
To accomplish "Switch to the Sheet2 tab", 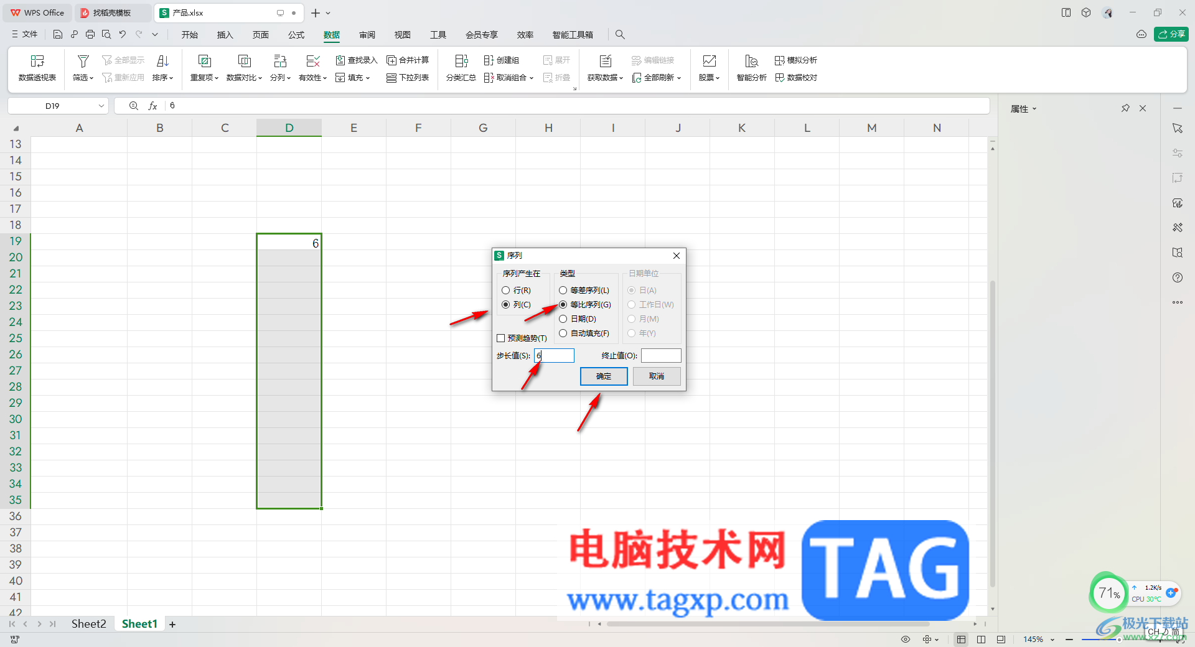I will 88,624.
